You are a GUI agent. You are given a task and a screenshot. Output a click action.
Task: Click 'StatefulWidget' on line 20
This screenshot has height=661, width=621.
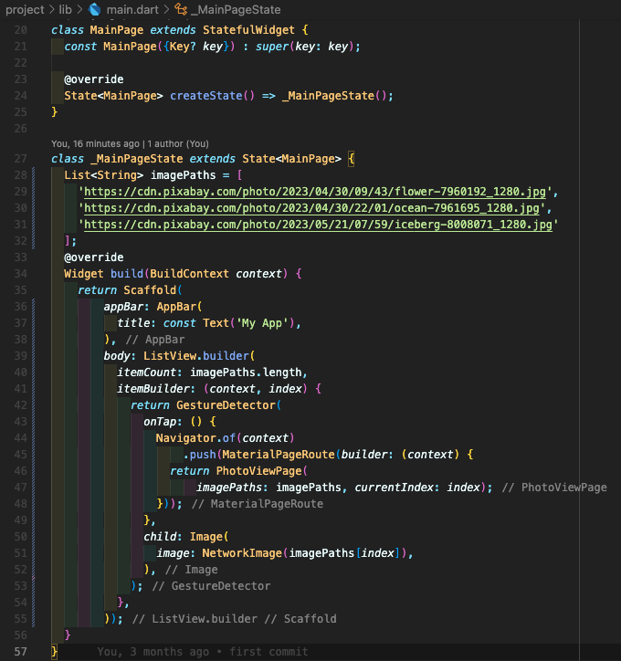point(248,30)
